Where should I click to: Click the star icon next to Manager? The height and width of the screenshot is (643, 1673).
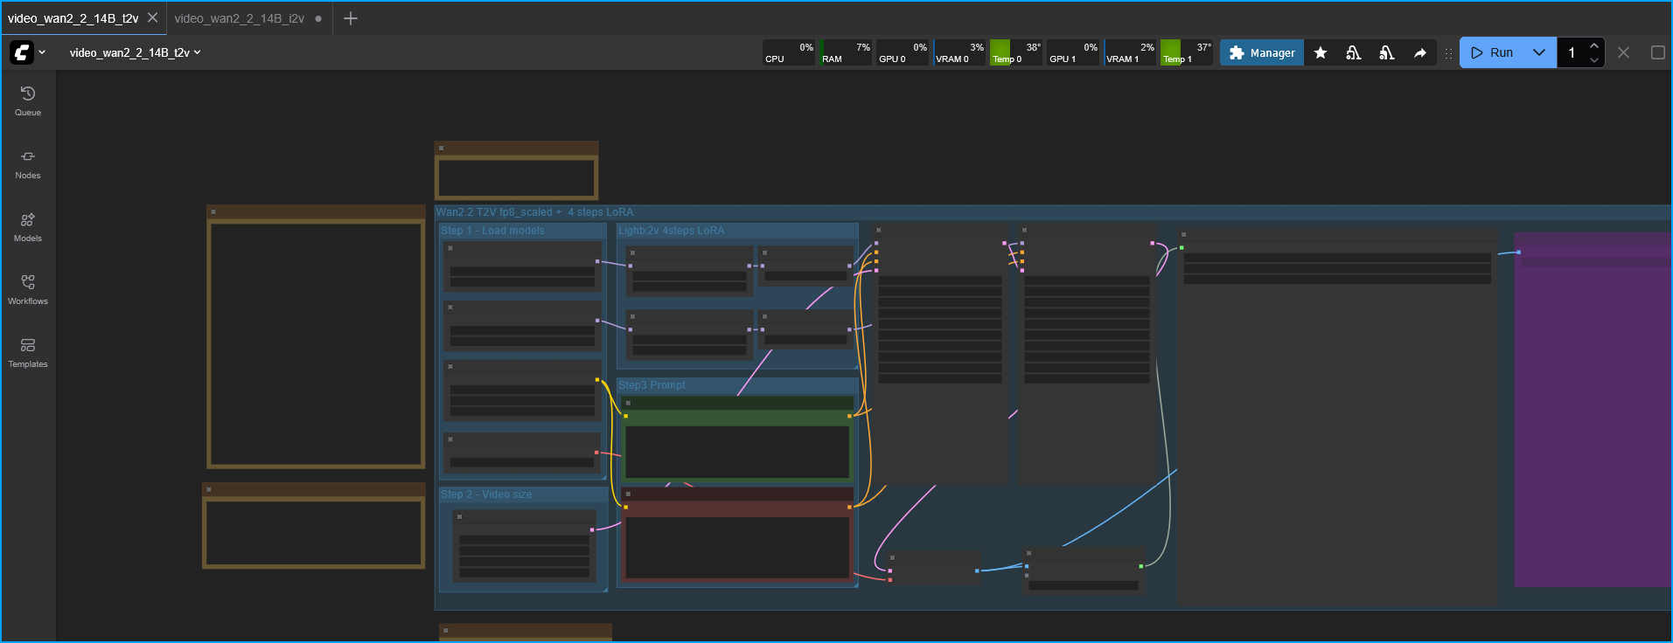pyautogui.click(x=1321, y=53)
